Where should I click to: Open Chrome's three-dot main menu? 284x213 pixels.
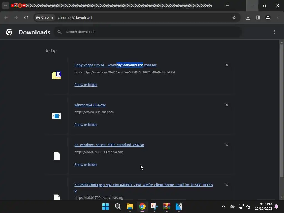coord(278,17)
